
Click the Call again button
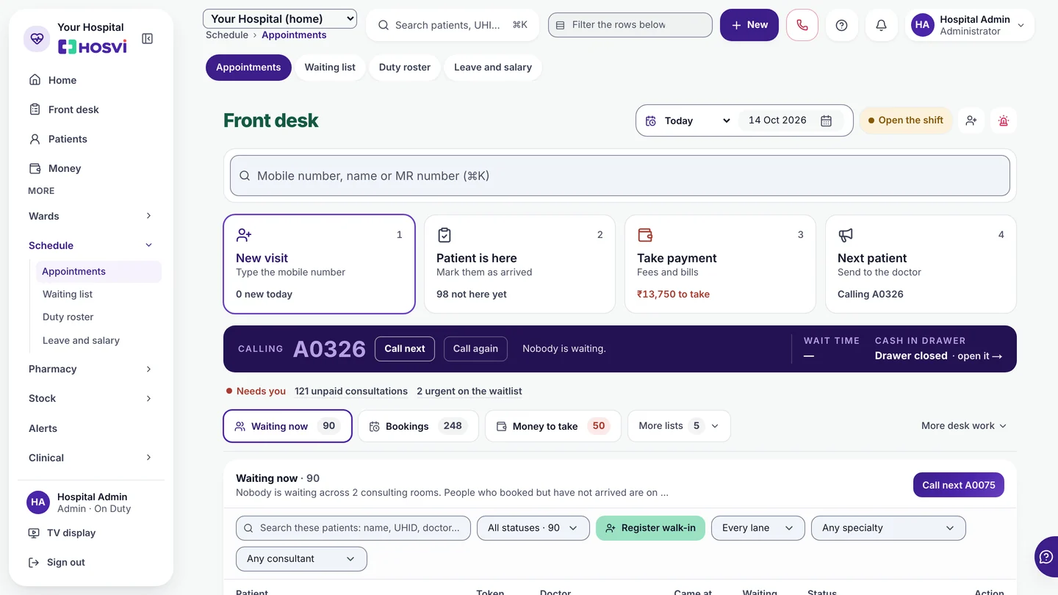coord(475,349)
